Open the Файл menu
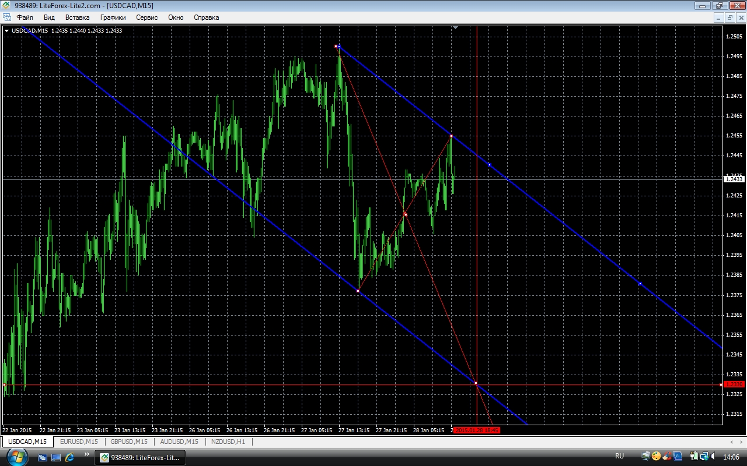 point(25,17)
